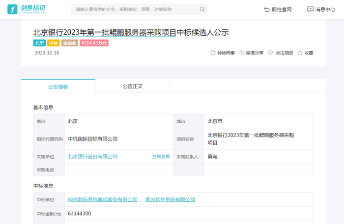Image resolution: width=344 pixels, height=224 pixels.
Task: Select province value 北京 cell
Action: pos(119,121)
